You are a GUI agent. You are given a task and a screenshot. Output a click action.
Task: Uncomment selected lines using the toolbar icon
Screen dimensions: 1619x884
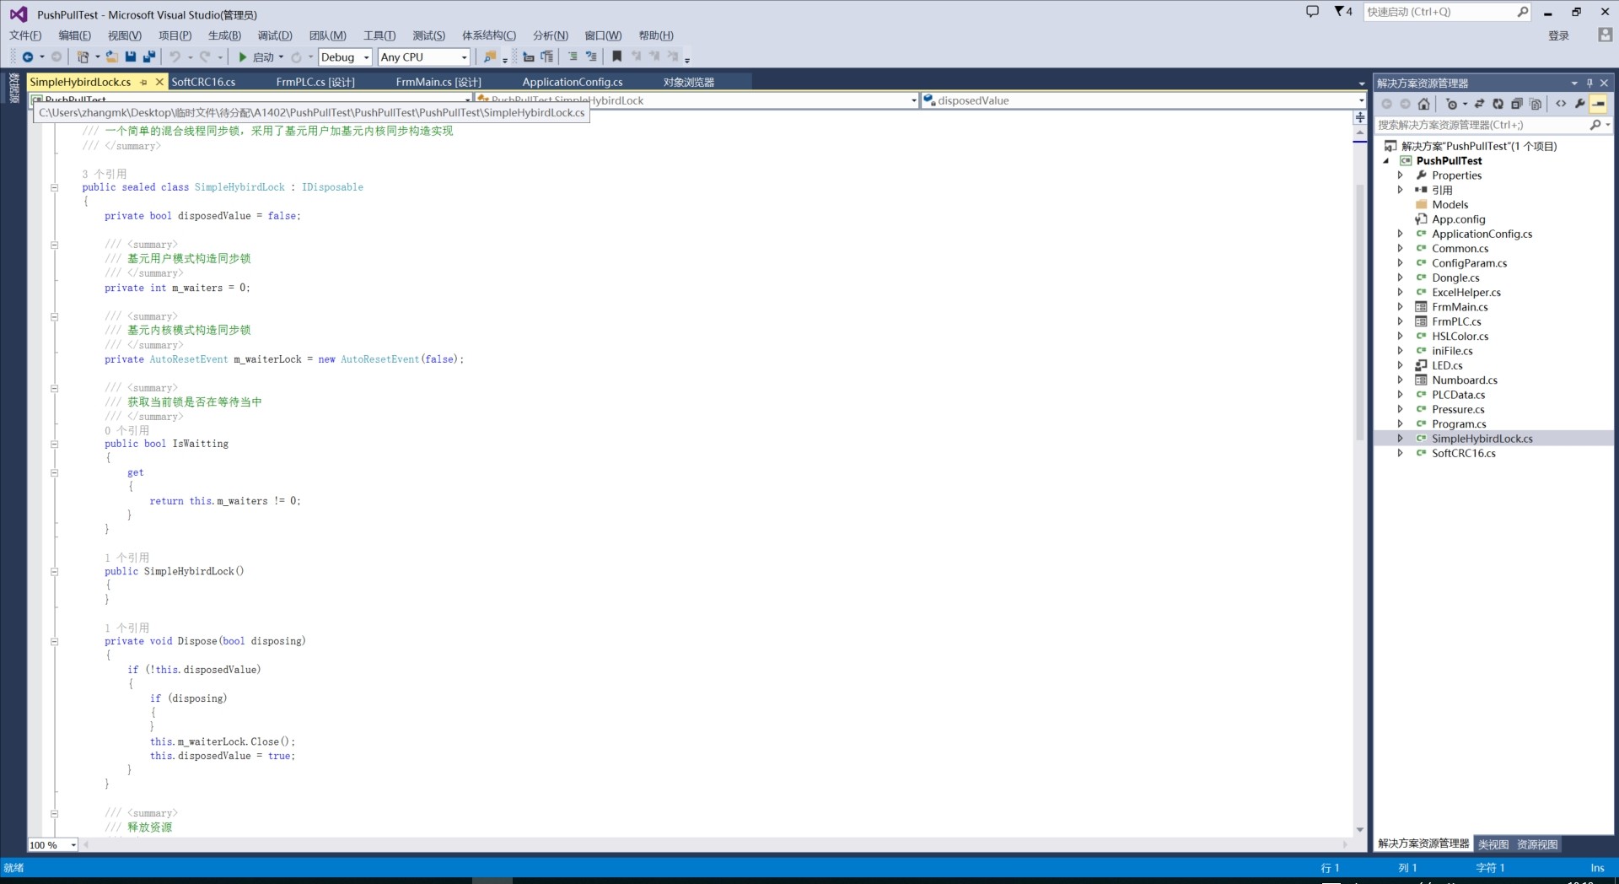click(x=591, y=57)
